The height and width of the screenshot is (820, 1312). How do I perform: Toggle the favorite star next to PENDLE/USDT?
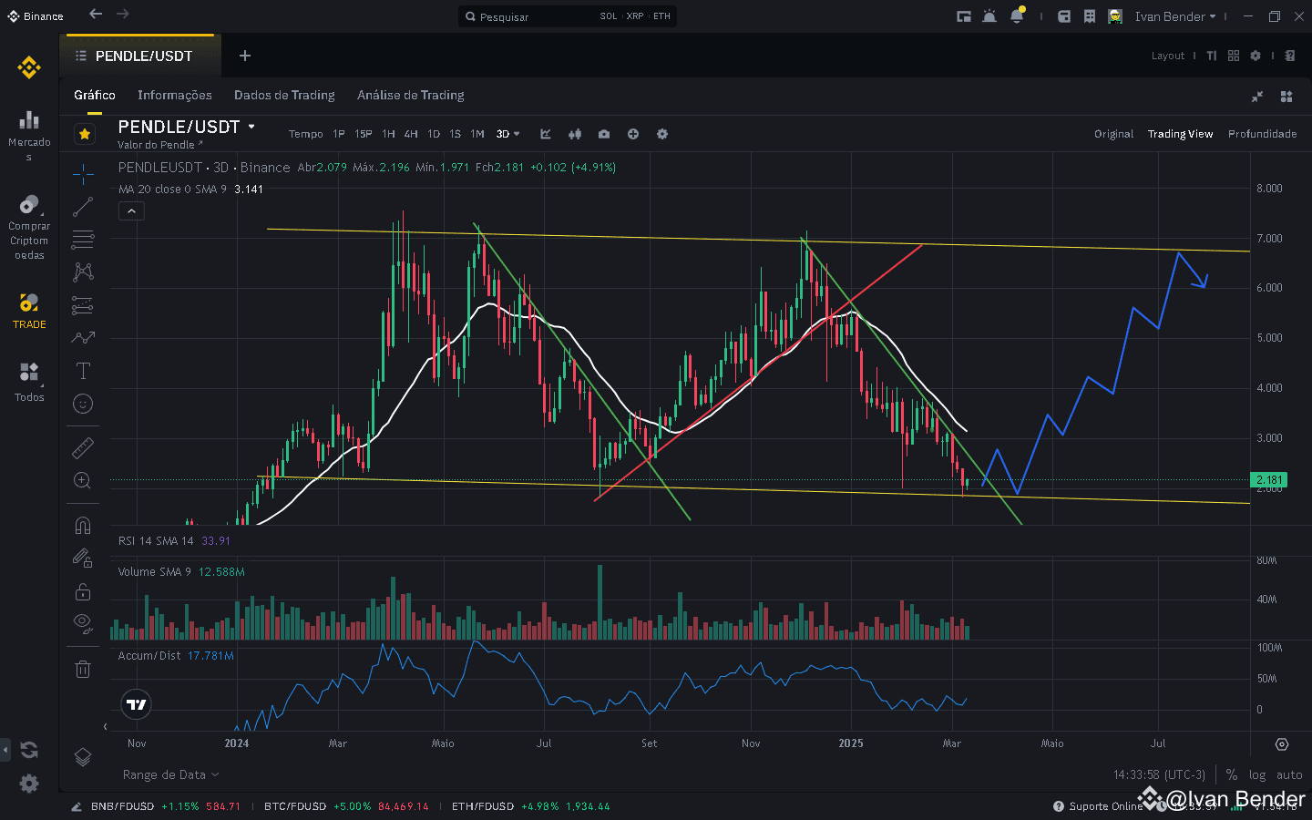click(85, 134)
